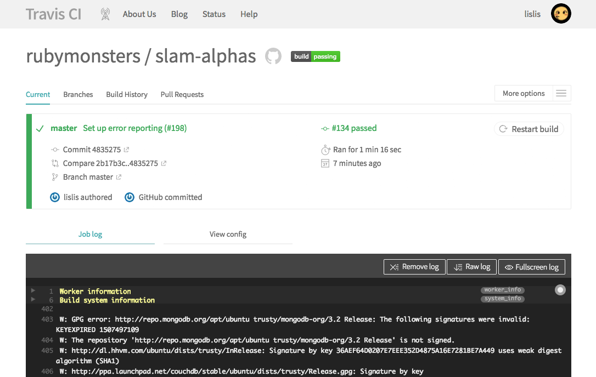Click the external link icon after Compare 2b17b3c..4835275
Viewport: 596px width, 377px height.
pos(164,163)
